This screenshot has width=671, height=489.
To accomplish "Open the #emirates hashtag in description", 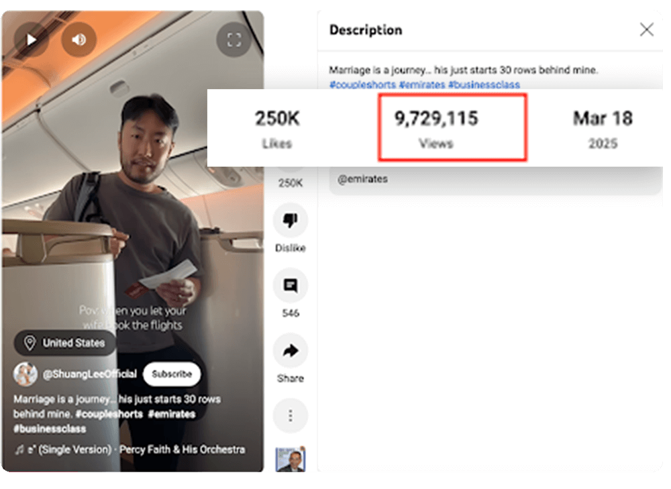I will (x=422, y=85).
